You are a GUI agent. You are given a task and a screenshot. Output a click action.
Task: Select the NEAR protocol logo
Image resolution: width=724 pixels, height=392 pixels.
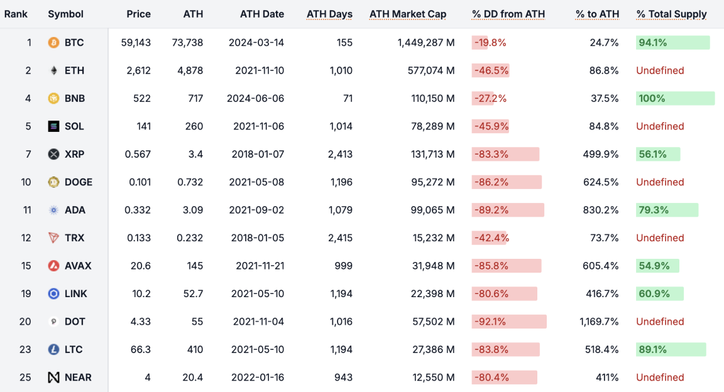point(53,377)
